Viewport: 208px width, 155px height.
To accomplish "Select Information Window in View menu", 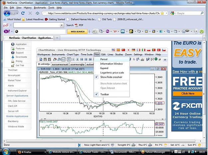I will [x=111, y=64].
